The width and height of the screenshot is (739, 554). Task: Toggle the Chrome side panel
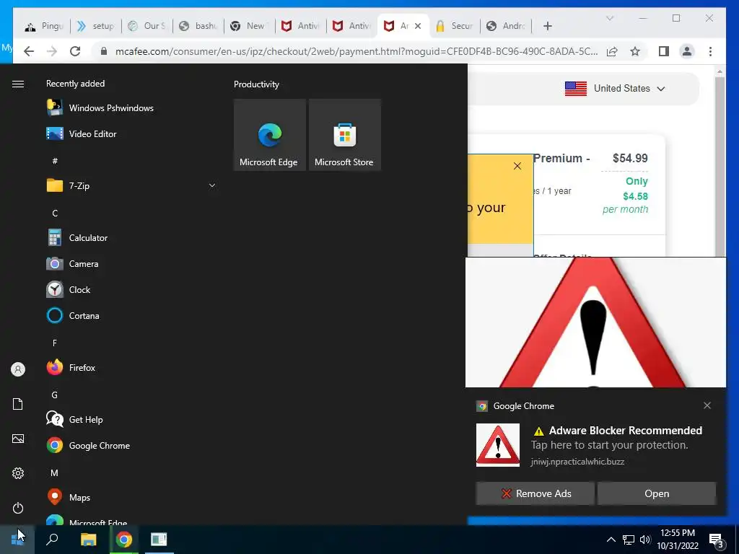[664, 51]
